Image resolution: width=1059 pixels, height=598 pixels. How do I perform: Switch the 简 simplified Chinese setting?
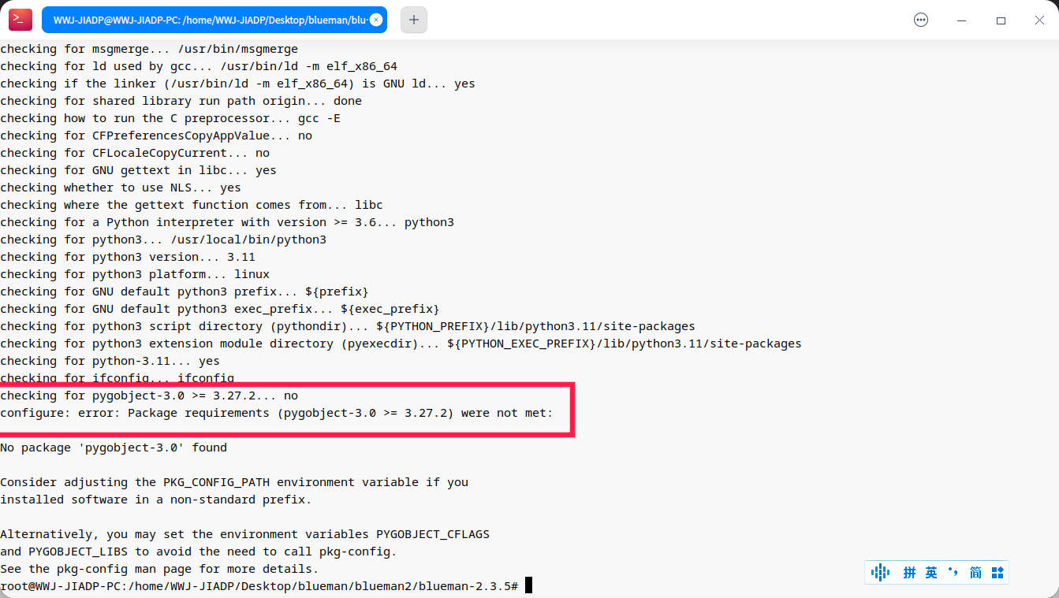pyautogui.click(x=975, y=573)
